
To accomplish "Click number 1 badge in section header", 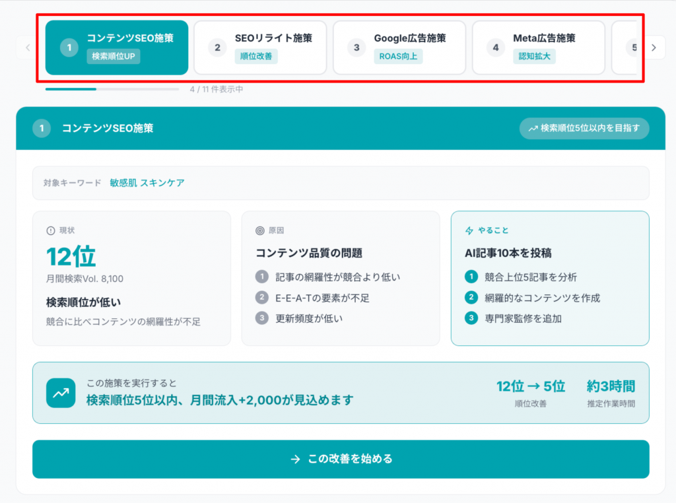I will (x=41, y=129).
